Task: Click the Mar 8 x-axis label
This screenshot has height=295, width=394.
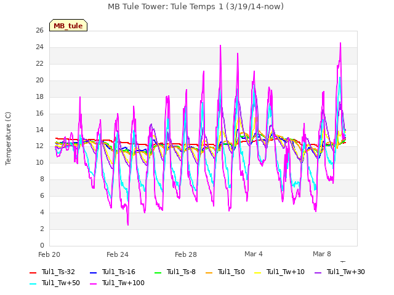Action: (x=322, y=254)
